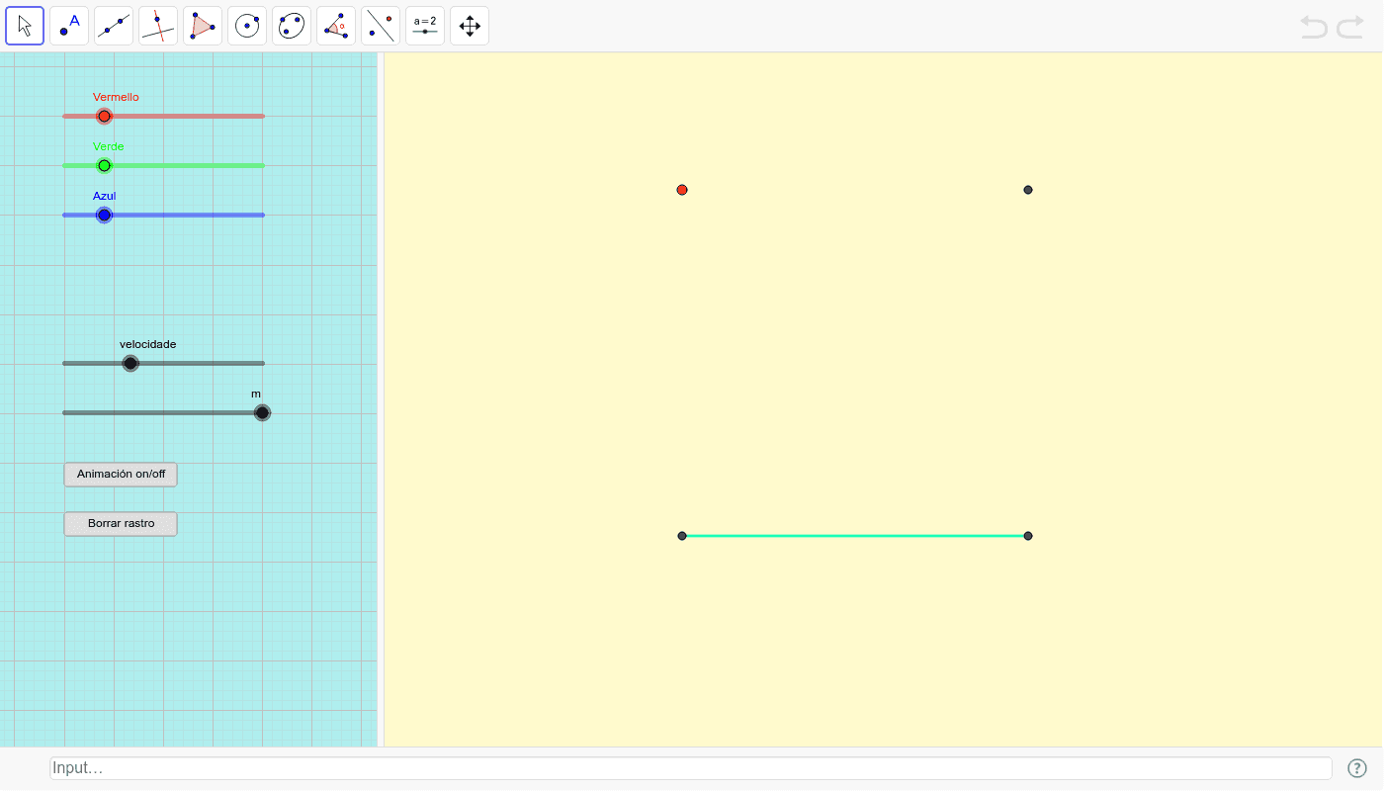Select the Ellipse tool
This screenshot has height=791, width=1384.
tap(291, 25)
